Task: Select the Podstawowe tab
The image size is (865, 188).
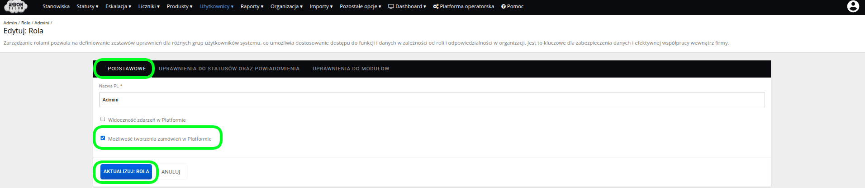Action: tap(127, 69)
